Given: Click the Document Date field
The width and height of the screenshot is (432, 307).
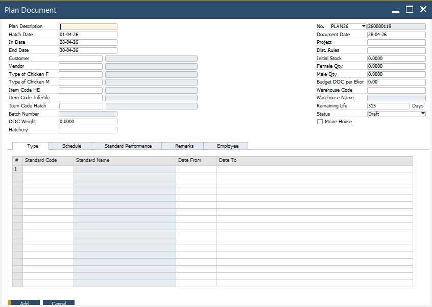Looking at the screenshot, I should pos(396,34).
